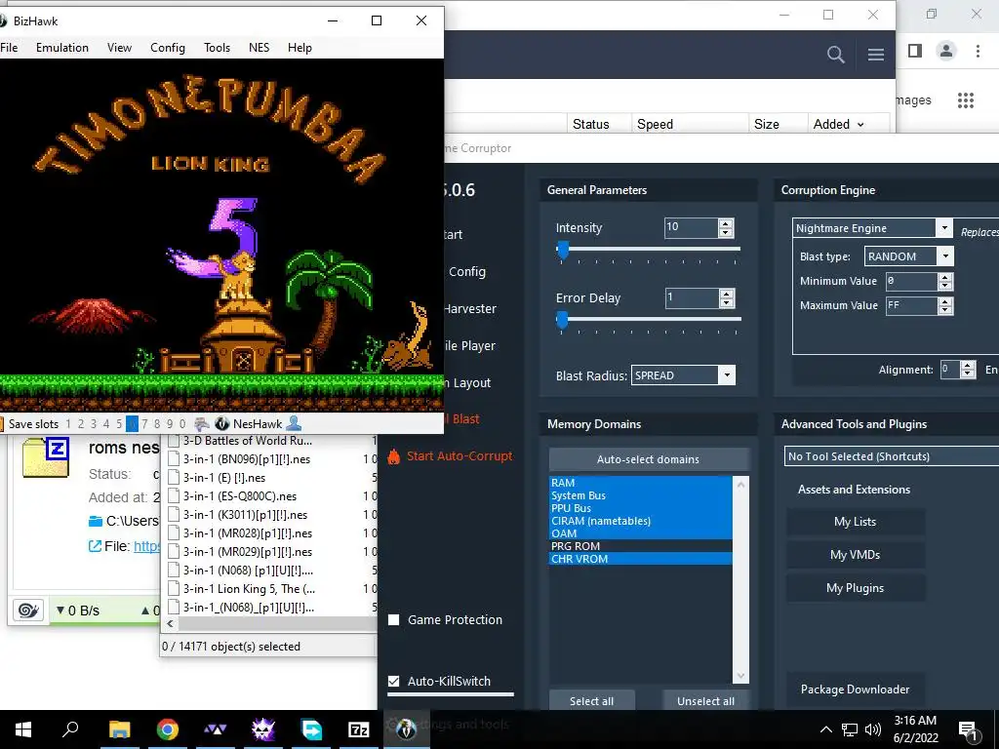
Task: Open the Help menu in BizHawk
Action: [300, 48]
